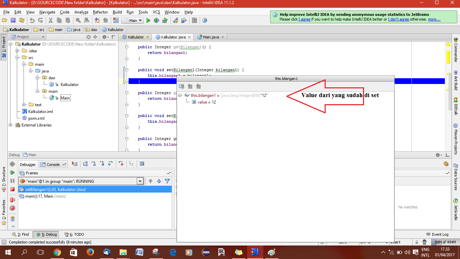The height and width of the screenshot is (259, 460).
Task: Run Main with coverage icon
Action: pyautogui.click(x=165, y=21)
